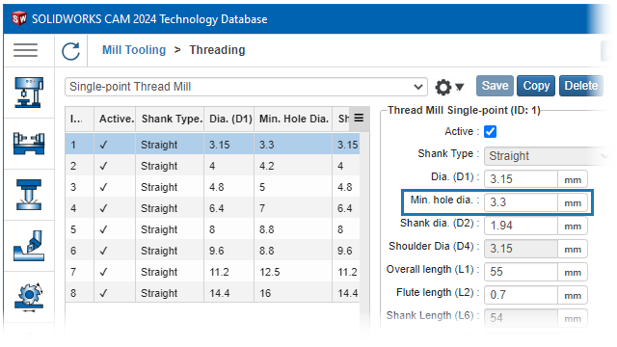The height and width of the screenshot is (347, 617).
Task: Sort by the ID column header
Action: point(79,119)
